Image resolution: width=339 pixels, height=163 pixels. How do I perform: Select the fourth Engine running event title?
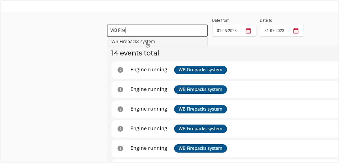click(149, 128)
